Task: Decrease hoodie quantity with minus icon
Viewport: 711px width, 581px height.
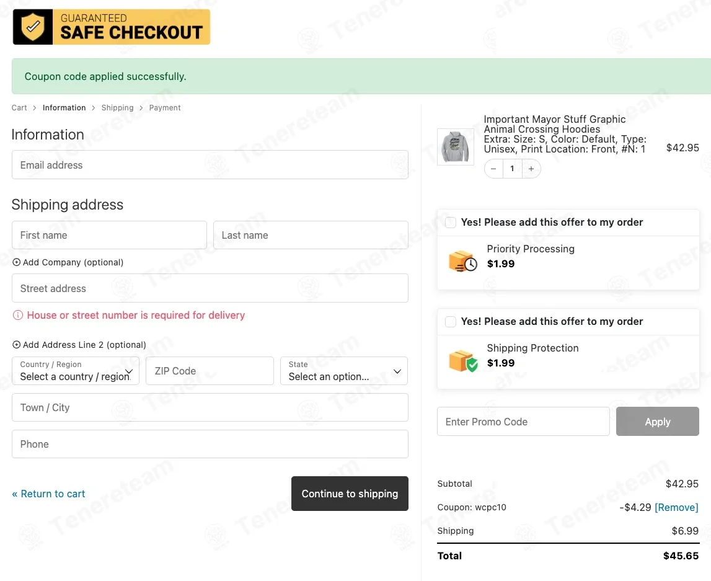Action: pos(493,169)
